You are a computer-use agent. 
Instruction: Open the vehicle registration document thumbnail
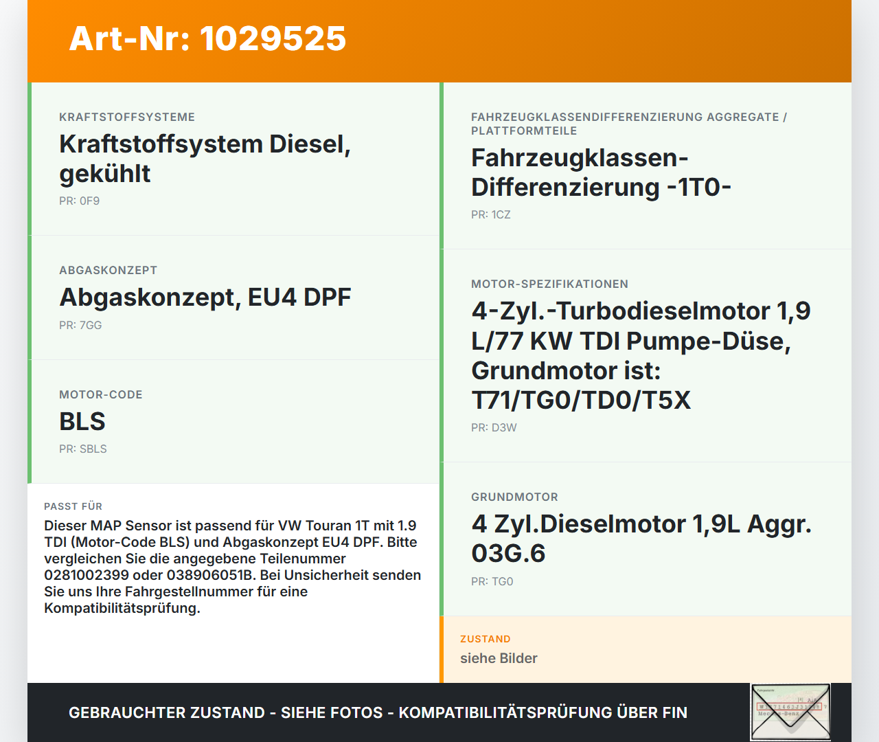coord(790,712)
